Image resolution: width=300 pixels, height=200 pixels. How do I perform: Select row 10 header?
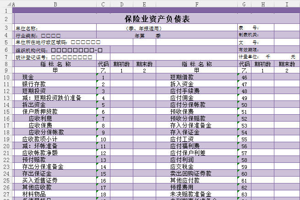pyautogui.click(x=6, y=77)
